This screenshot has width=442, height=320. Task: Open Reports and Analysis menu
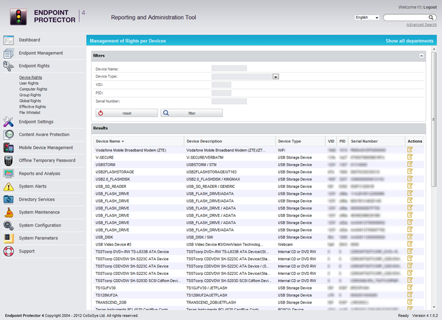tap(39, 174)
